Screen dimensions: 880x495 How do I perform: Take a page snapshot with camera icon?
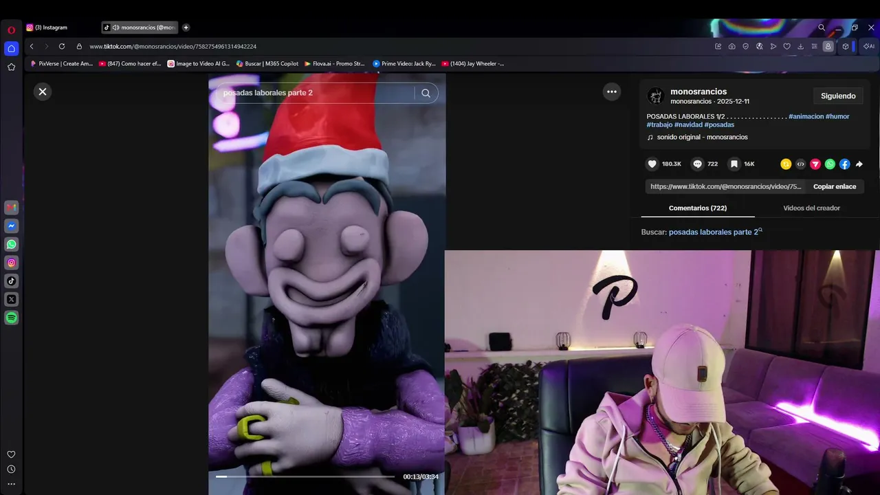click(x=731, y=46)
